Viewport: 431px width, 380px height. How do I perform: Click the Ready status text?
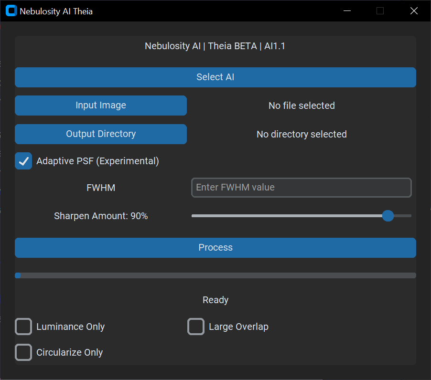(x=215, y=300)
